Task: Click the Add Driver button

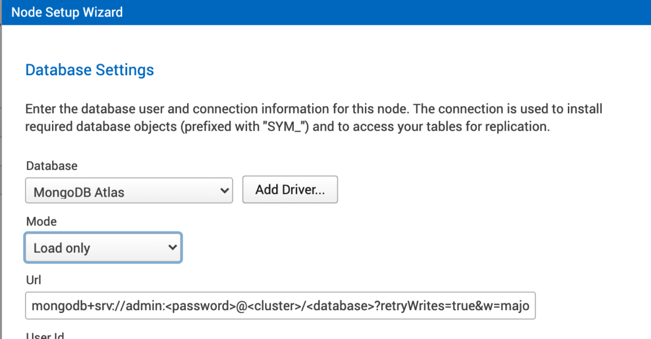Action: tap(290, 190)
